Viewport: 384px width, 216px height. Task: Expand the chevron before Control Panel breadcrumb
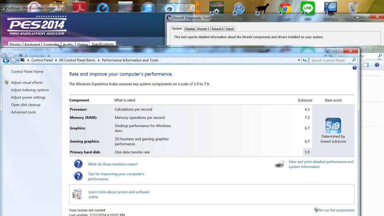(x=28, y=60)
